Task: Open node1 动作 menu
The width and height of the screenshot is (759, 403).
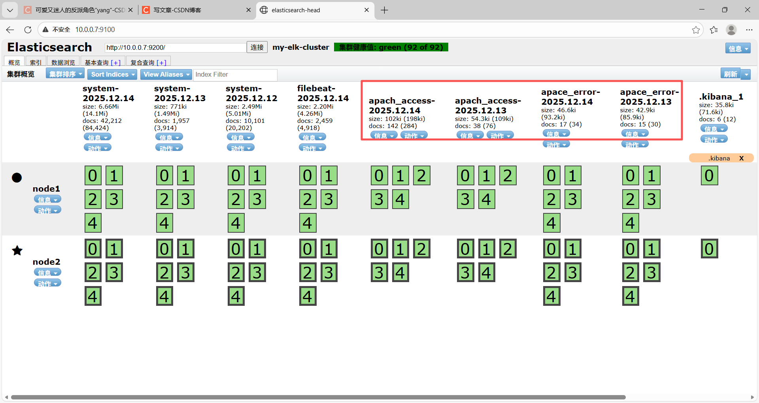Action: click(x=47, y=210)
